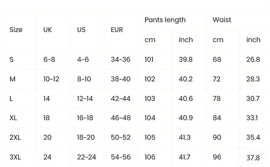The height and width of the screenshot is (167, 270).
Task: Select the inch subheader under Waist
Action: click(x=253, y=40)
